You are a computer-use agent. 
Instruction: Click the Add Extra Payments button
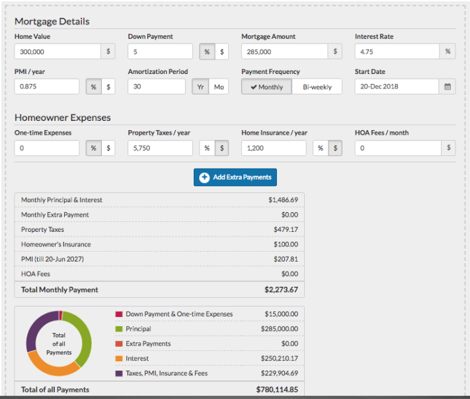pos(235,177)
